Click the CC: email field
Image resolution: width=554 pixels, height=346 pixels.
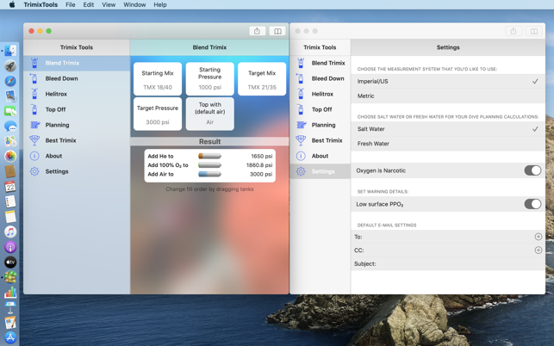pyautogui.click(x=448, y=250)
